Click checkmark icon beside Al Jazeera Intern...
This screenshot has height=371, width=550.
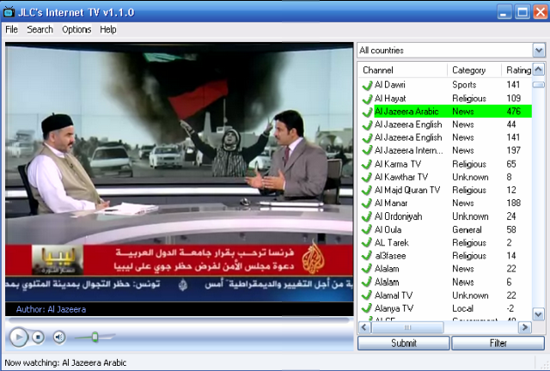[x=367, y=150]
